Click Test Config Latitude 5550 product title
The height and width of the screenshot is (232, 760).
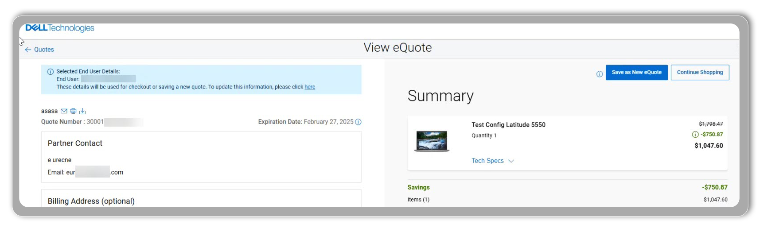[x=508, y=125]
